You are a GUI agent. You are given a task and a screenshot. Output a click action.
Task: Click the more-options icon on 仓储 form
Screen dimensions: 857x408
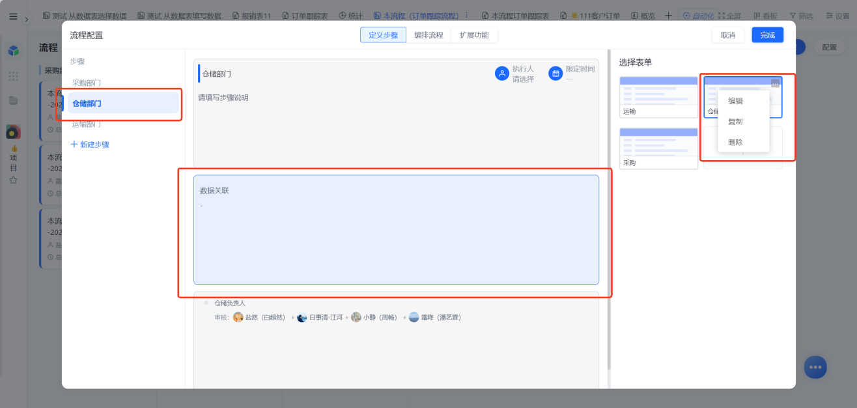775,83
